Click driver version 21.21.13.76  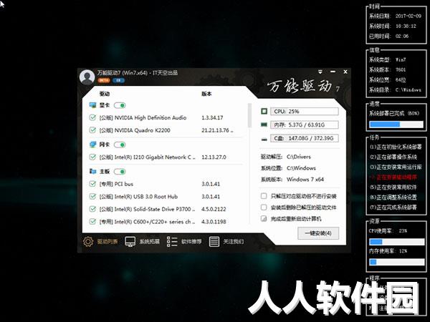click(x=217, y=130)
